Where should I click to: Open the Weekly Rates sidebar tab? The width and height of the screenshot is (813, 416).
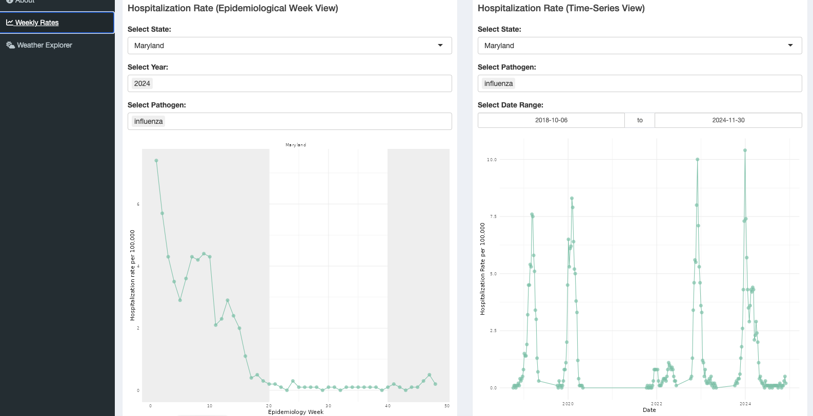pyautogui.click(x=37, y=23)
